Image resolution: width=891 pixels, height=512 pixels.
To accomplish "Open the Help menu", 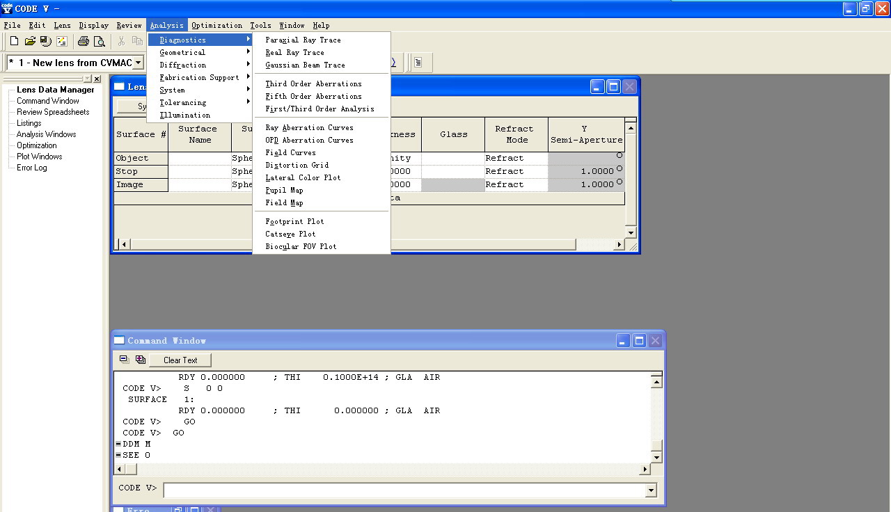I will coord(321,25).
